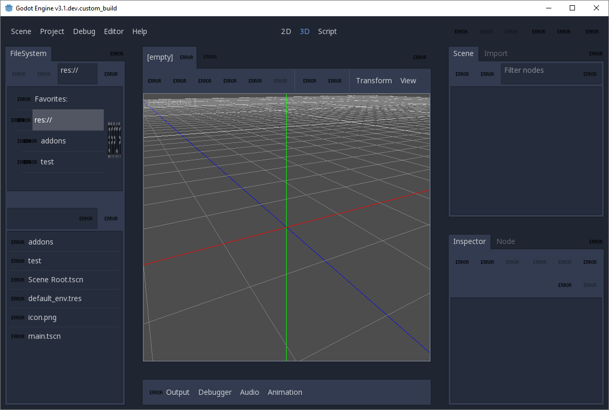
Task: Click the Play button to run the project
Action: [461, 31]
